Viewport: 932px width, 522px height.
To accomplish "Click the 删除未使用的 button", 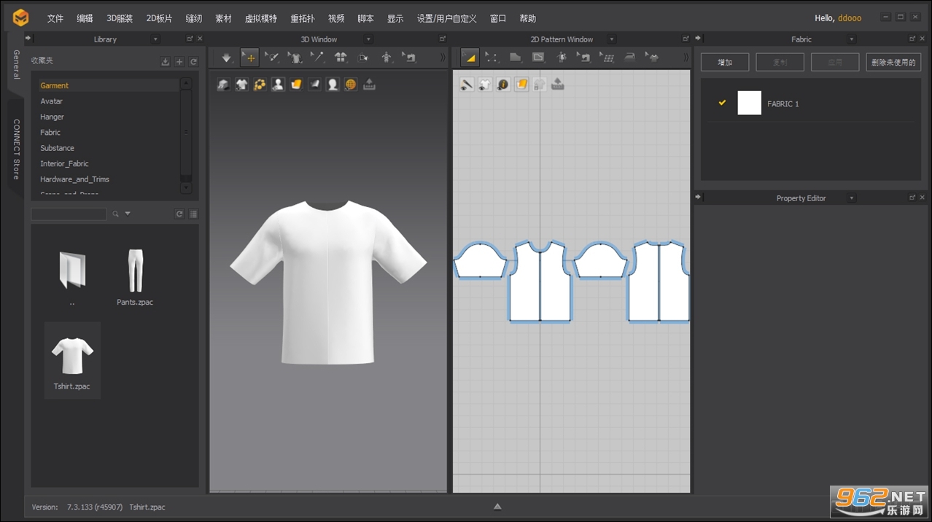I will (x=893, y=62).
